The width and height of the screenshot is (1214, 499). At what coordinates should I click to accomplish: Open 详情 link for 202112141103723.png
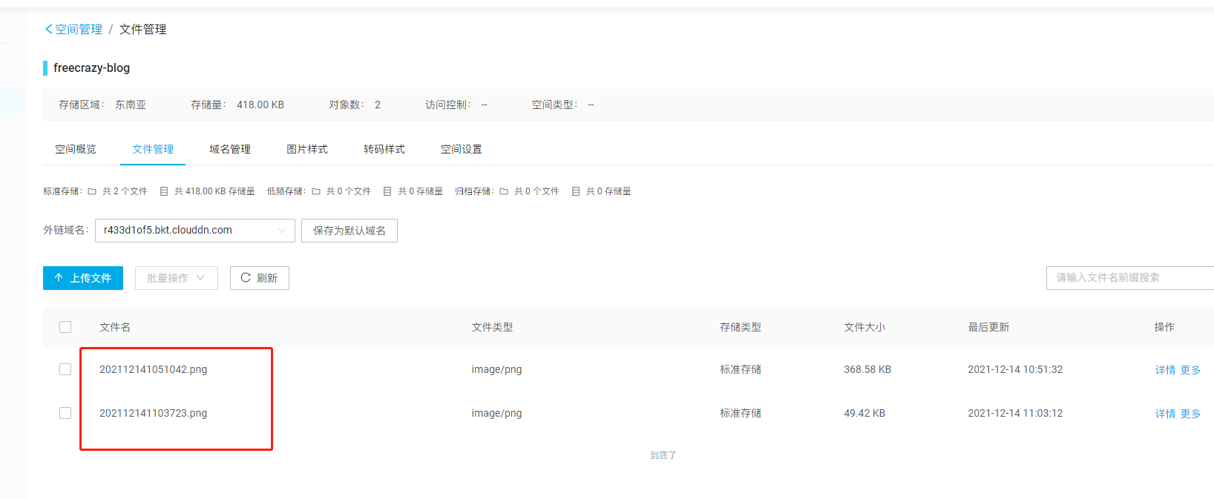point(1165,414)
